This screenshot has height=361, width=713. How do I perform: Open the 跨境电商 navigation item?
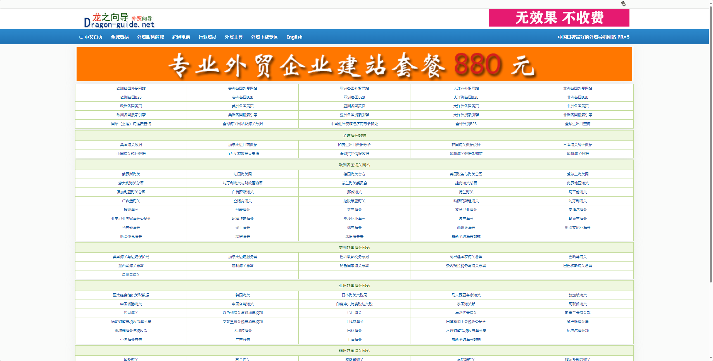181,37
